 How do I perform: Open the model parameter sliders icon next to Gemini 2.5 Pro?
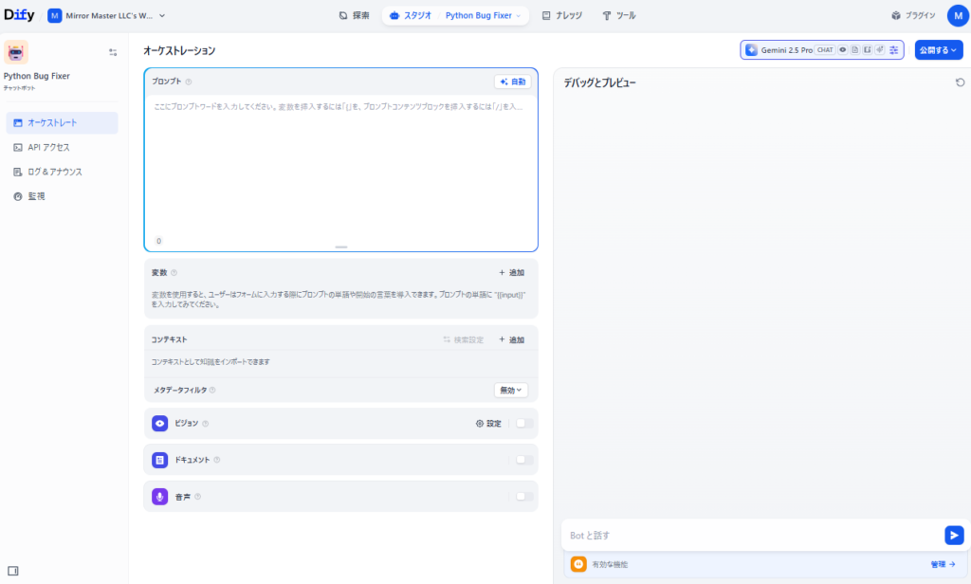(893, 50)
